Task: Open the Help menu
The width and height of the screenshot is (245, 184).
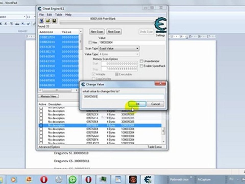Action: point(68,15)
